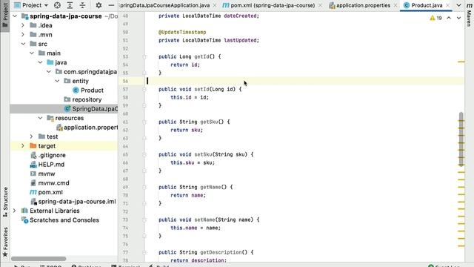Click the Select Opened File target icon

[x=57, y=5]
